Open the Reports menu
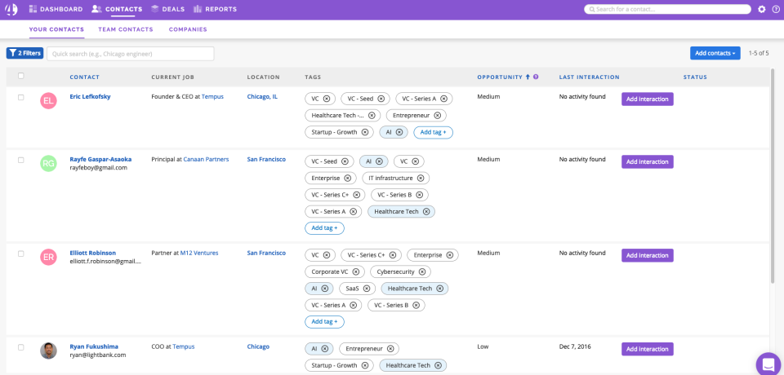 pyautogui.click(x=215, y=9)
